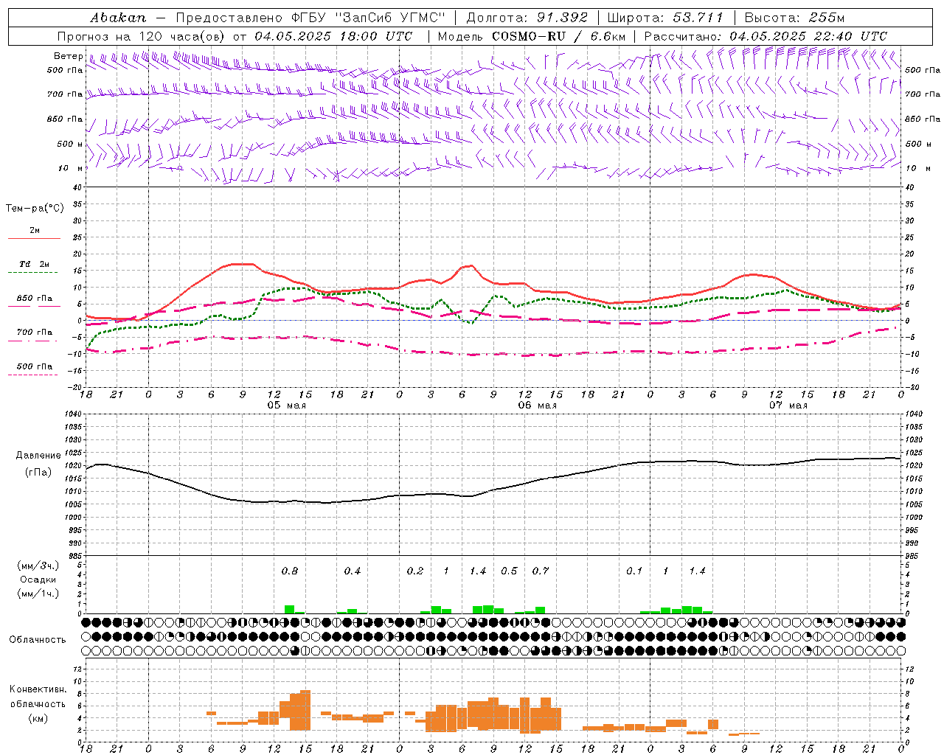Click the (мм/3ч.) units label

[38, 566]
